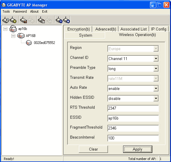Click the Apply button
This screenshot has width=171, height=162.
pyautogui.click(x=138, y=149)
